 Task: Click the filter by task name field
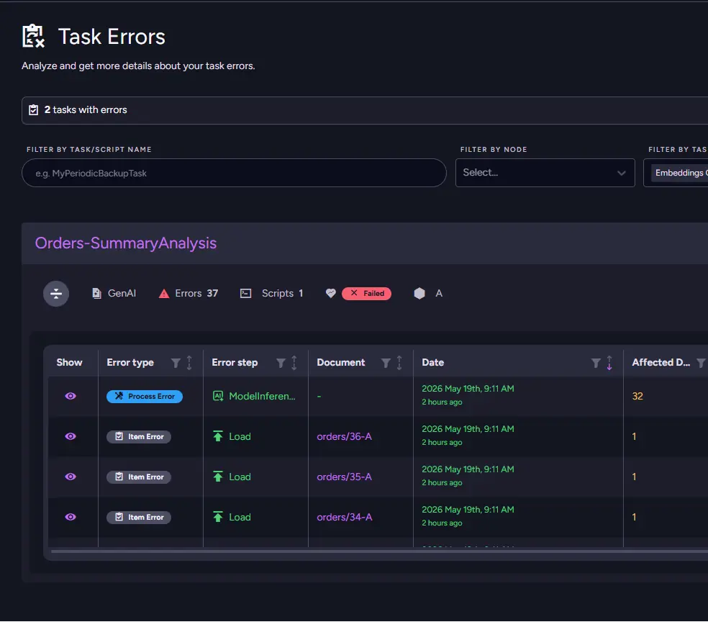coord(234,173)
